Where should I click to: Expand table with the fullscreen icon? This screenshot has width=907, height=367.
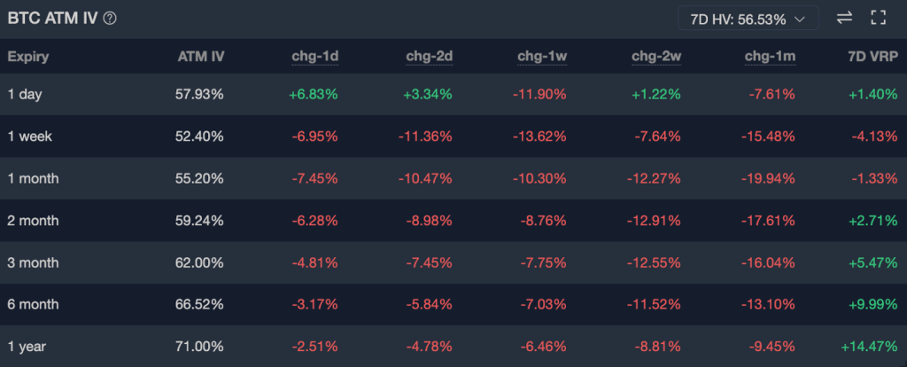click(x=879, y=18)
